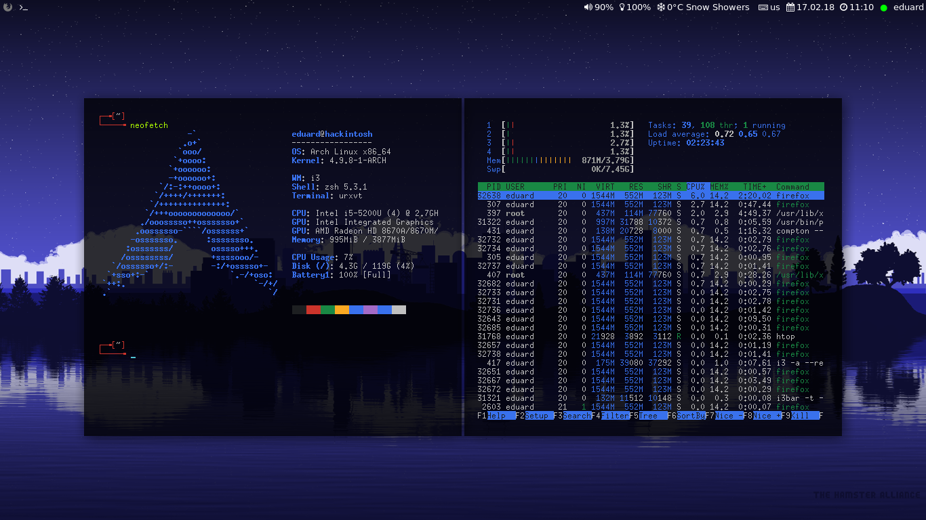This screenshot has width=926, height=520.
Task: Sort htop by the TIME+ column header
Action: point(755,187)
